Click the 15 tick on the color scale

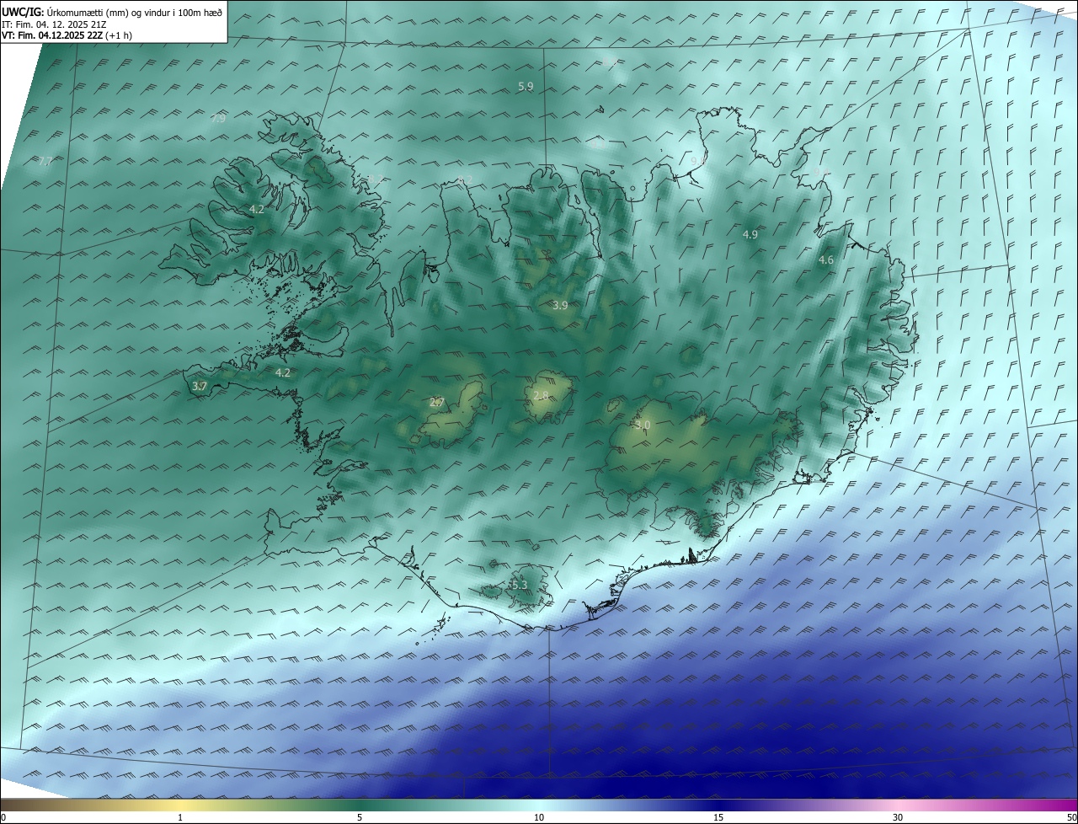[x=718, y=817]
